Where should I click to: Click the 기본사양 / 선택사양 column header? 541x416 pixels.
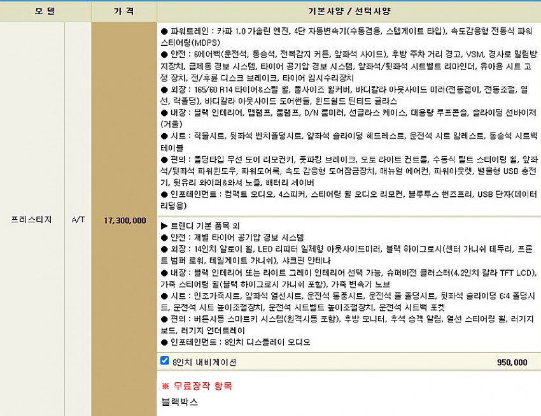(x=348, y=11)
